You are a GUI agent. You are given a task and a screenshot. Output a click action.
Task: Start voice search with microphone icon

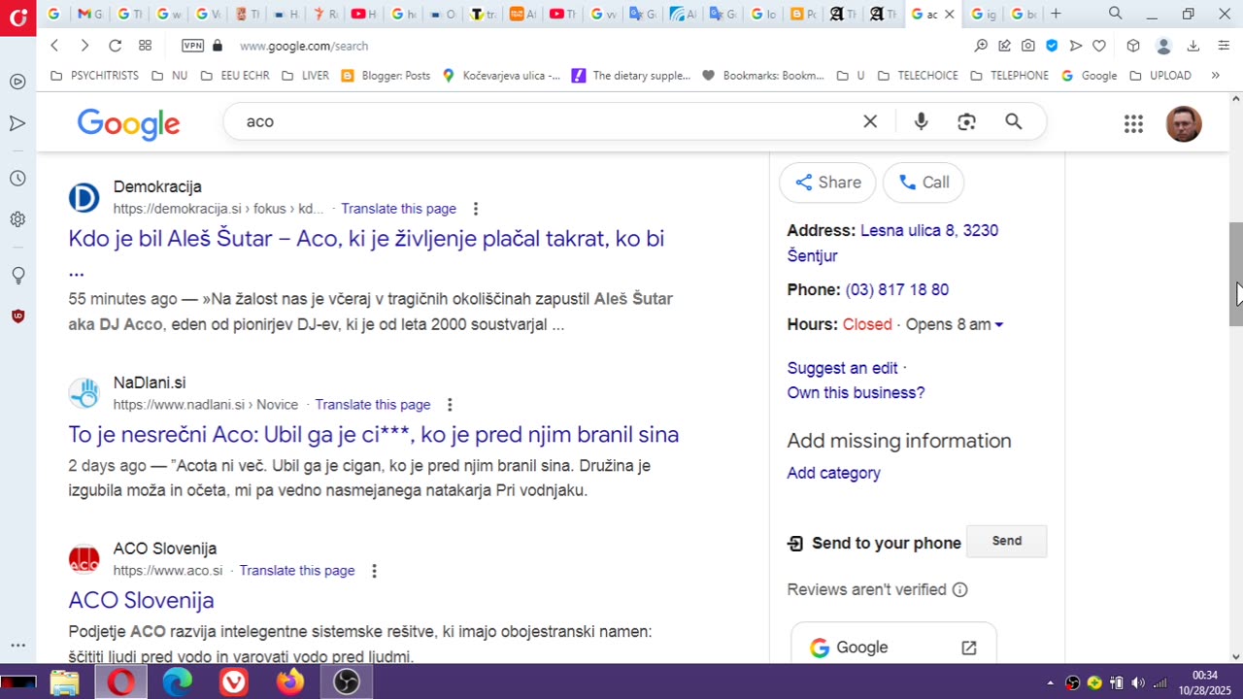921,121
